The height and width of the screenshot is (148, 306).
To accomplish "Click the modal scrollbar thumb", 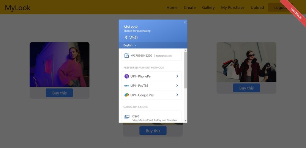I will [x=185, y=70].
